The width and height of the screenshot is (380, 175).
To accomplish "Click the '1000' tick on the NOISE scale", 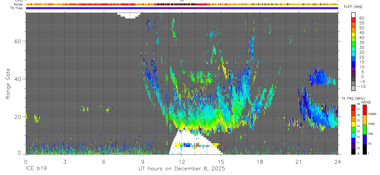I will (371, 124).
